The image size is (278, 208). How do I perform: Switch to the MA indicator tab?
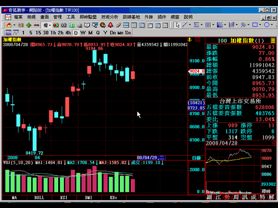(x=14, y=198)
